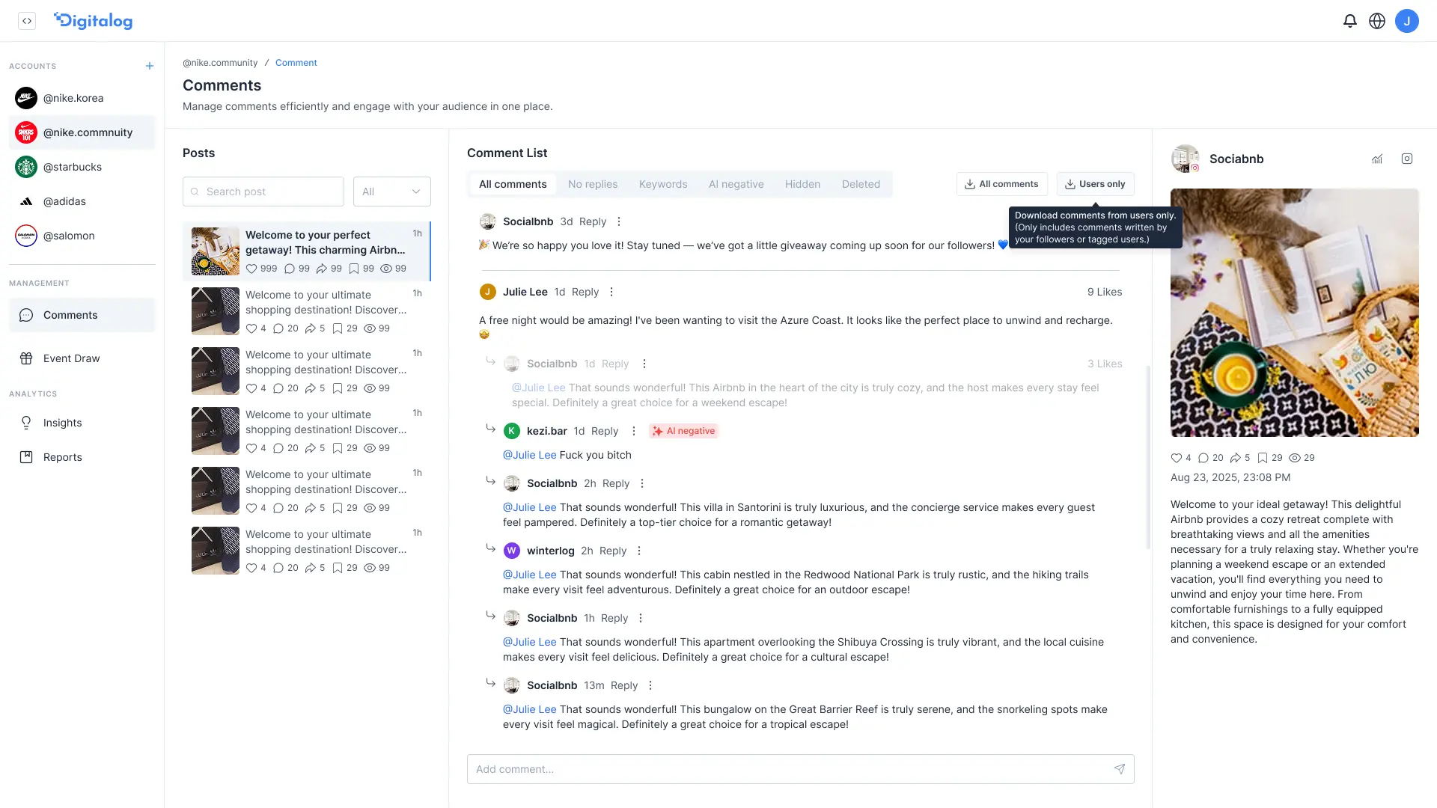Screen dimensions: 1437x808
Task: Open more options on Socialbnb 1h comment
Action: pyautogui.click(x=641, y=618)
